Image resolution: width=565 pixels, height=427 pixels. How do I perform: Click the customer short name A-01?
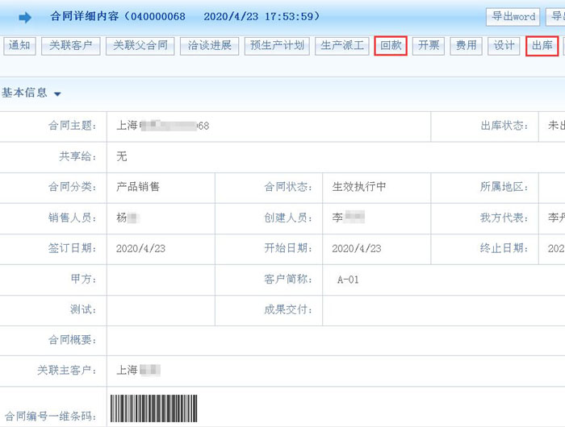pos(348,280)
